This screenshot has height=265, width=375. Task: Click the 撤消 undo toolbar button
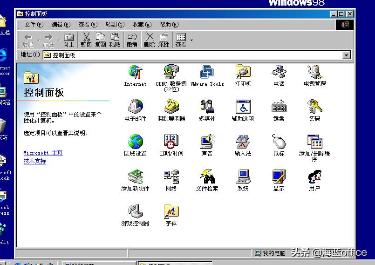pos(132,40)
